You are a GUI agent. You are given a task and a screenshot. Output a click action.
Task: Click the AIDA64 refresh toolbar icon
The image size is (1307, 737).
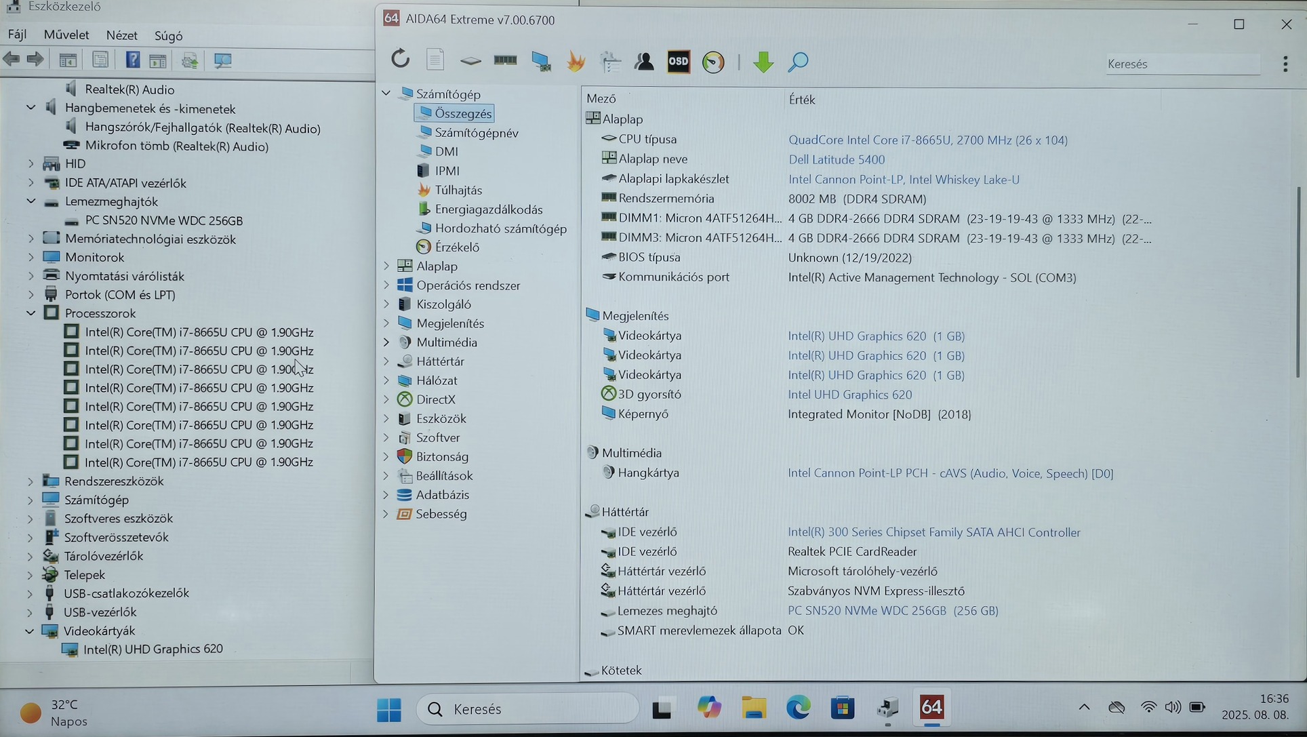tap(400, 60)
